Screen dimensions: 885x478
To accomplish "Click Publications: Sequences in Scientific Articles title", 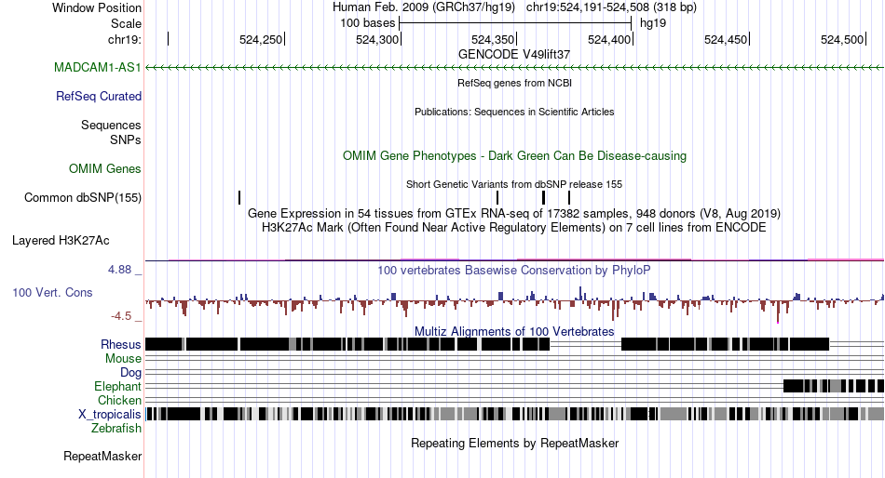I will click(x=514, y=112).
